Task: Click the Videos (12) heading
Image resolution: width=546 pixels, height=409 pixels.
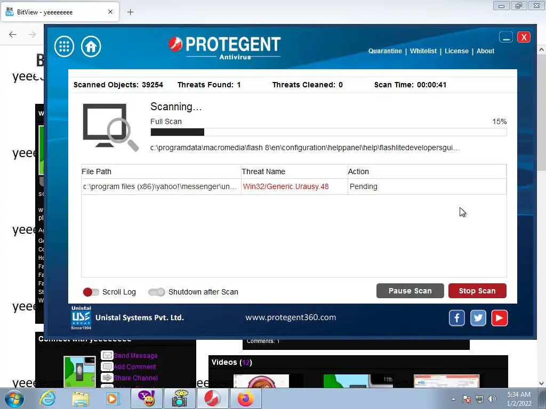Action: [231, 362]
